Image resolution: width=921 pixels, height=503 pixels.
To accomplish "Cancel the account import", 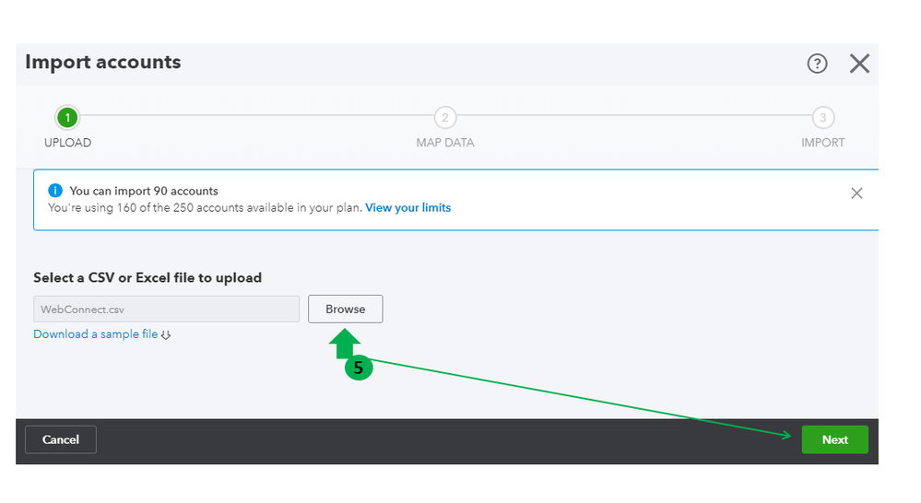I will pyautogui.click(x=61, y=439).
